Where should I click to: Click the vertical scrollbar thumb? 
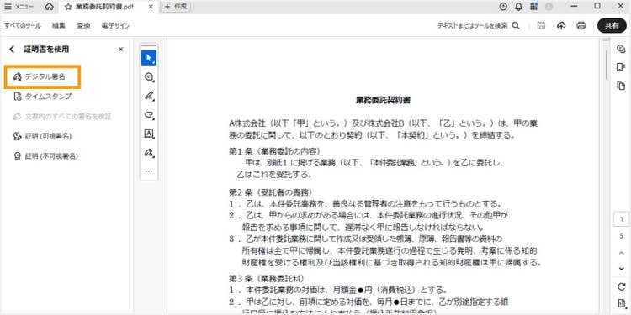607,64
